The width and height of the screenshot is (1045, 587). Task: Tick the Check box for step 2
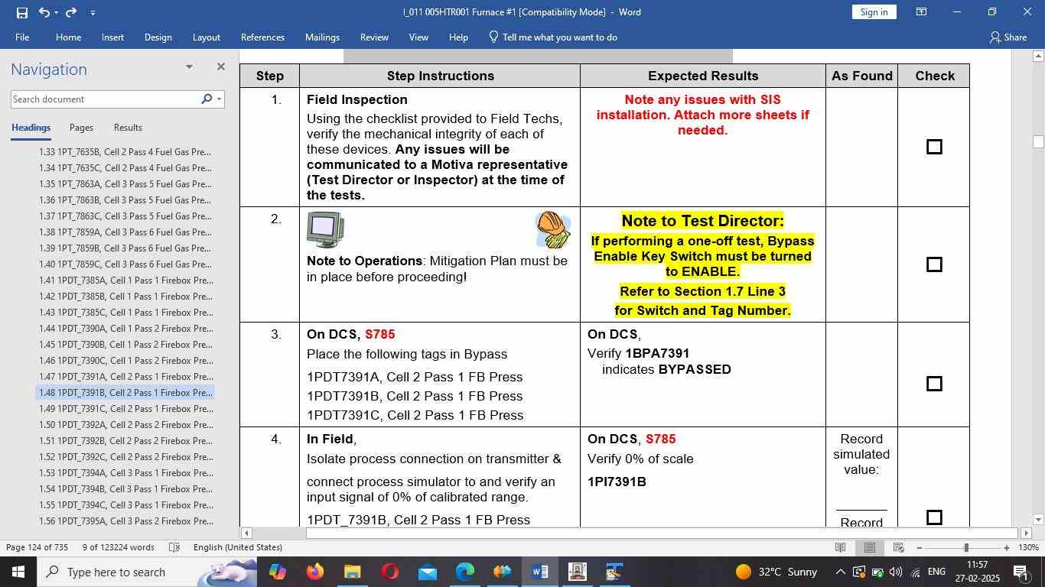click(x=934, y=264)
